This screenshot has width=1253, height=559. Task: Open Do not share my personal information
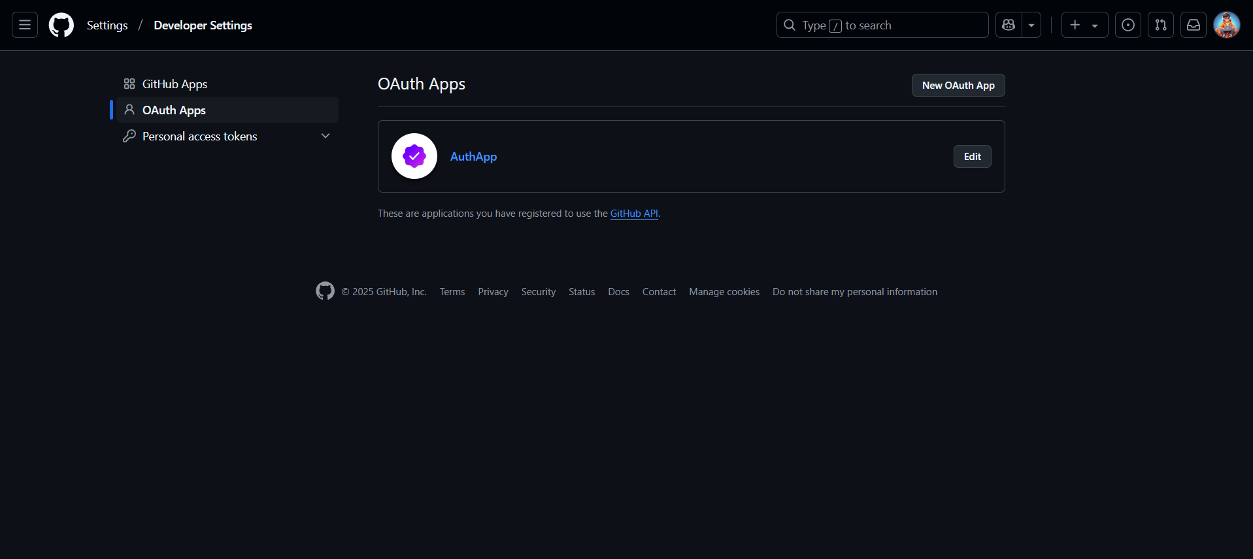pos(855,292)
